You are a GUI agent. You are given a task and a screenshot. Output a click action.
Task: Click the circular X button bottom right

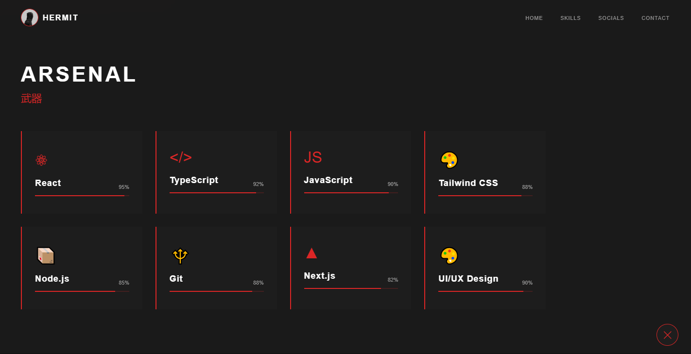pos(667,335)
